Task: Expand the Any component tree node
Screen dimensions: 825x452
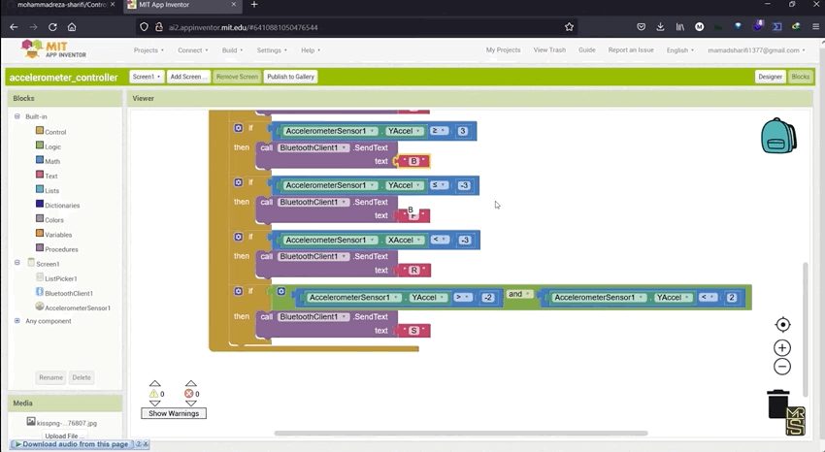Action: tap(17, 321)
